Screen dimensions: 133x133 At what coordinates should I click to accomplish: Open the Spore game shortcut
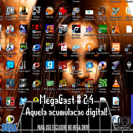(x=89, y=65)
